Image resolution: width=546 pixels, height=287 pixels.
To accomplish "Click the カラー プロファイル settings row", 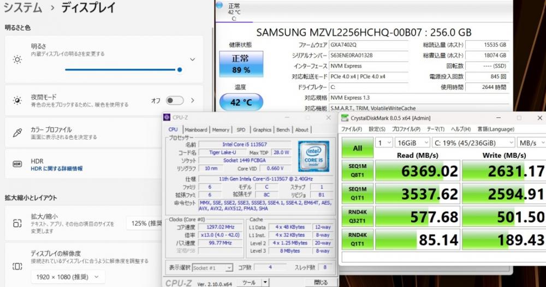I will click(x=104, y=133).
